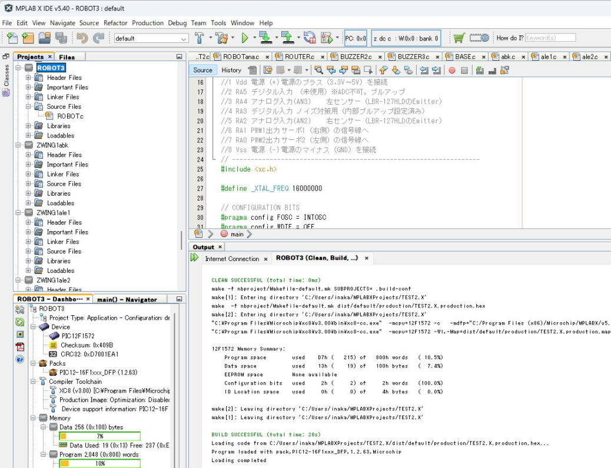Open the Debug menu
This screenshot has width=611, height=468.
(177, 23)
